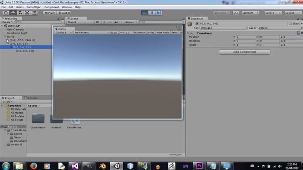Open the Layer Default dropdown
Viewport: 303px width, 170px height.
[280, 28]
